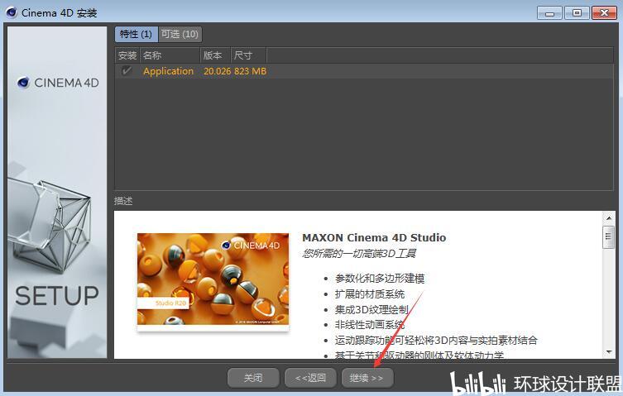Click the version value 20.026
The image size is (623, 396).
tap(217, 71)
